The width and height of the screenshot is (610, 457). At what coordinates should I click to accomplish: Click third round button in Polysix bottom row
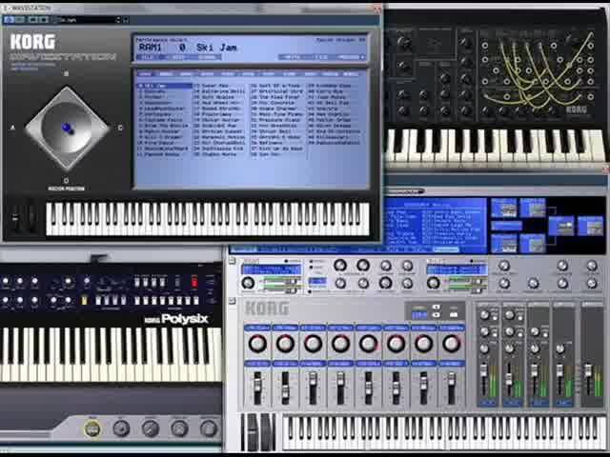151,428
